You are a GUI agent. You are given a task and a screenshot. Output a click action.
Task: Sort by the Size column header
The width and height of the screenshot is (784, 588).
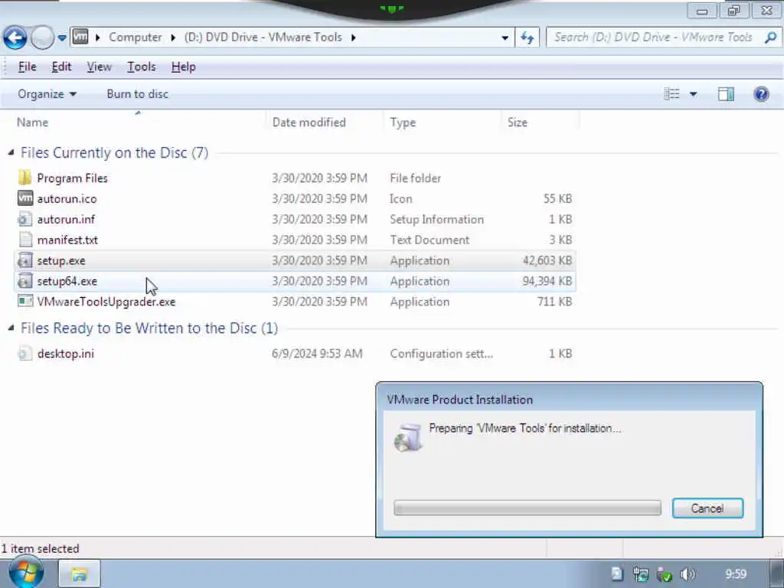click(x=517, y=122)
